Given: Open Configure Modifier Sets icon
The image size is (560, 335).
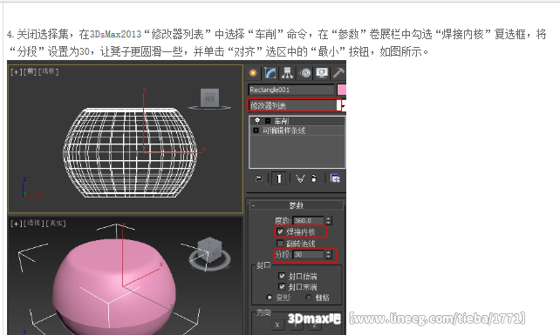Looking at the screenshot, I should tap(335, 178).
